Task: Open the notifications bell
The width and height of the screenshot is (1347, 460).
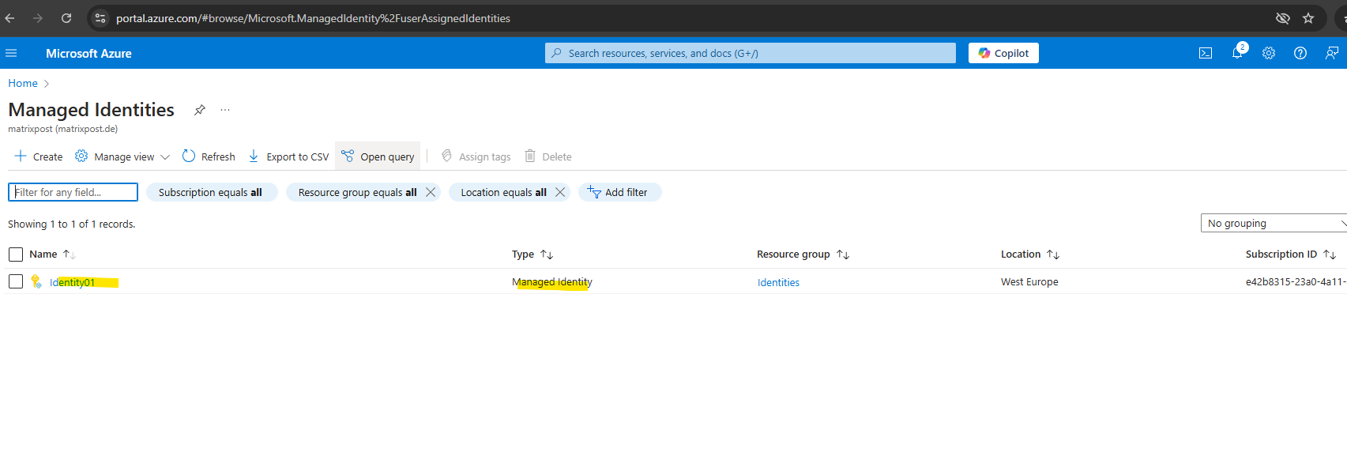Action: [1238, 53]
